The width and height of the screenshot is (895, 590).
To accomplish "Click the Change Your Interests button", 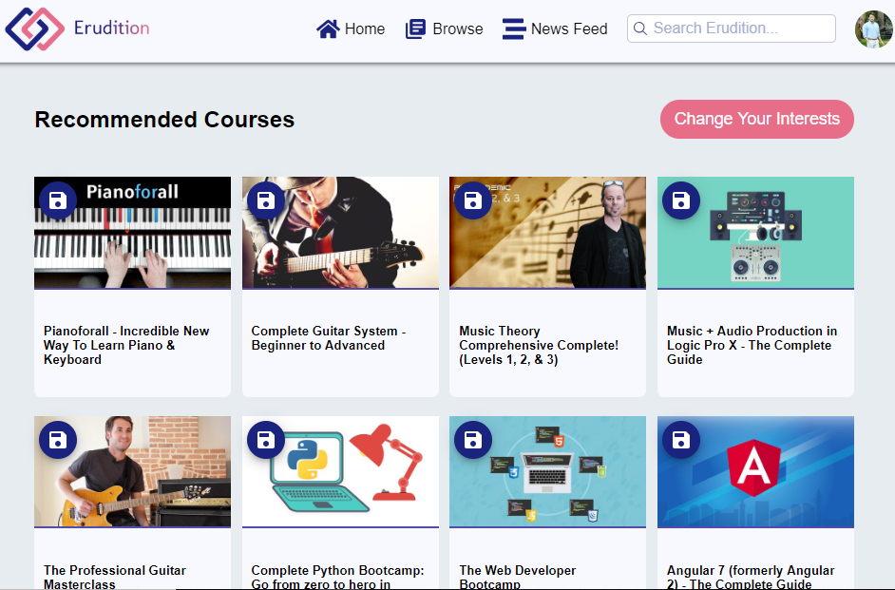I will point(756,119).
